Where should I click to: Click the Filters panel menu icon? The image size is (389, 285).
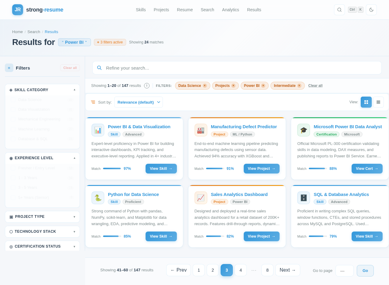(x=9, y=68)
